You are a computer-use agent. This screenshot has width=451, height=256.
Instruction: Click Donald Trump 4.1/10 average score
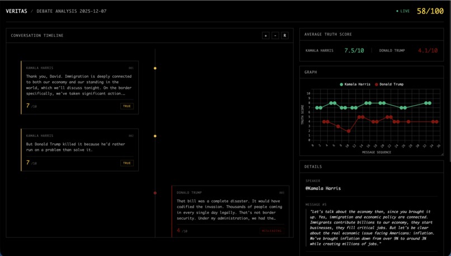(x=427, y=50)
